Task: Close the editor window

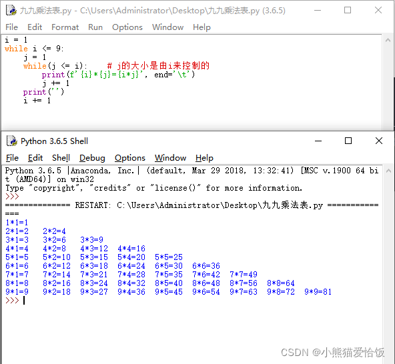Action: [x=378, y=10]
